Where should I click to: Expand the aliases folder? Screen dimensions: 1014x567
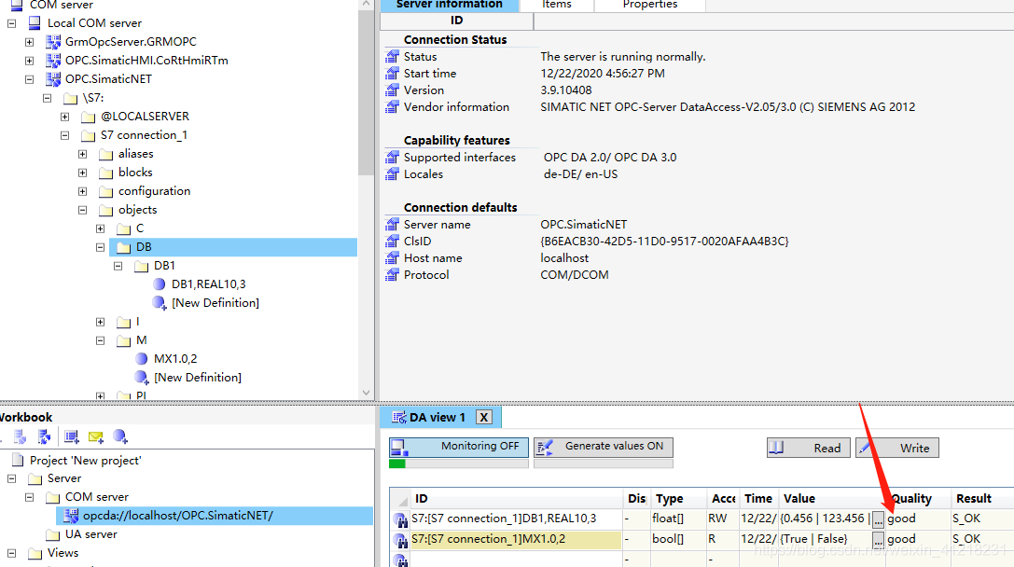pos(82,153)
